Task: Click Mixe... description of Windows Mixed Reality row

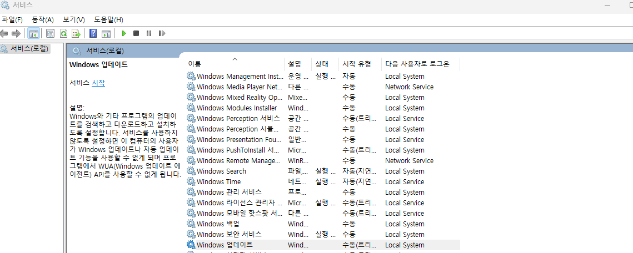Action: (x=298, y=97)
